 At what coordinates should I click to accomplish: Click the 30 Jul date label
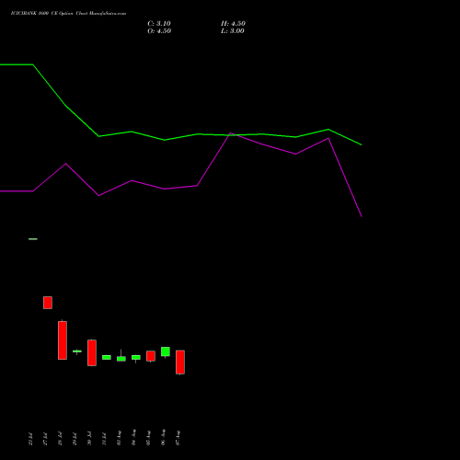(89, 439)
